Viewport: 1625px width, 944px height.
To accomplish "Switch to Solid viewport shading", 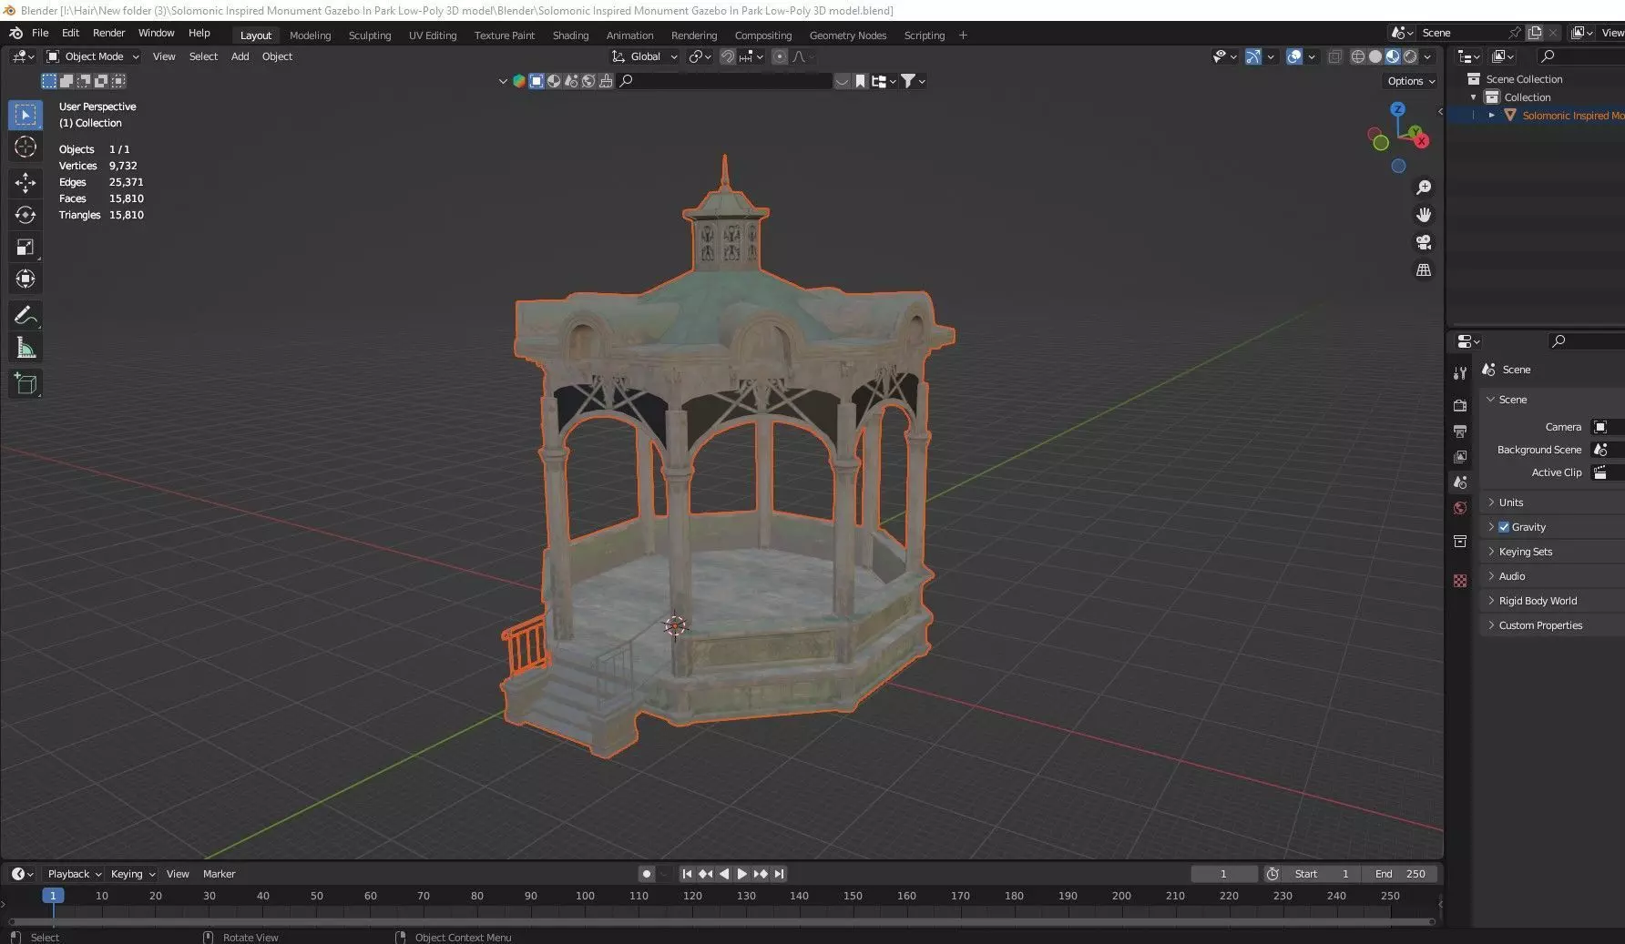I will (1375, 56).
